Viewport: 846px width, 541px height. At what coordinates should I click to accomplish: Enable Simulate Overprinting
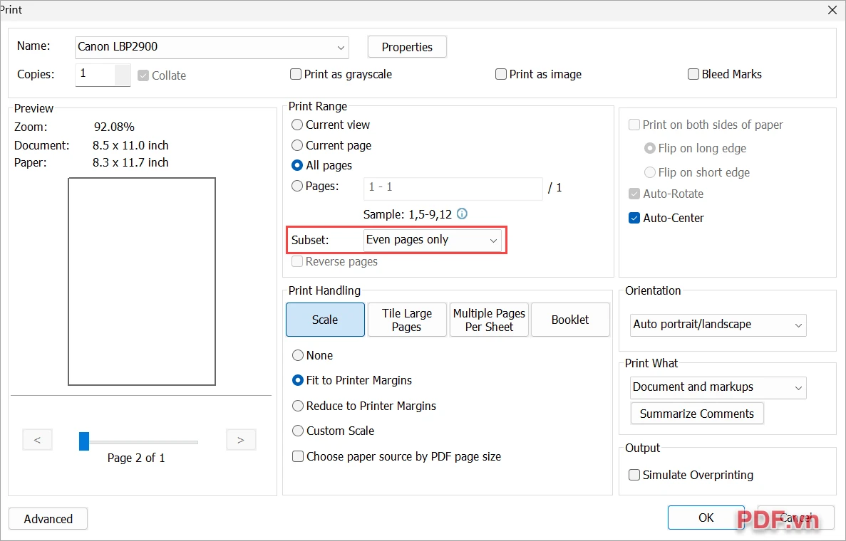tap(634, 475)
